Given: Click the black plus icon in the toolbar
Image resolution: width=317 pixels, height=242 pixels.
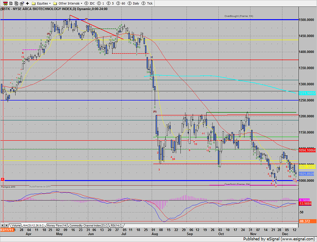Looking at the screenshot, I should (27, 3).
